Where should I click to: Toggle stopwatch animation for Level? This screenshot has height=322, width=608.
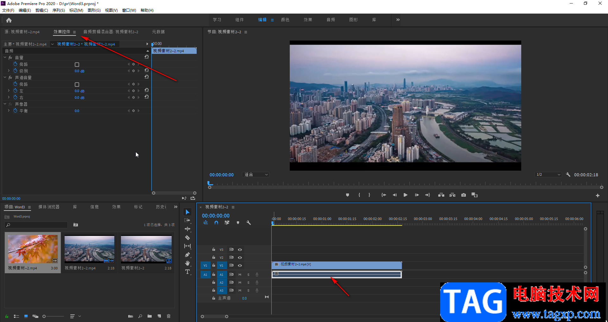point(15,71)
